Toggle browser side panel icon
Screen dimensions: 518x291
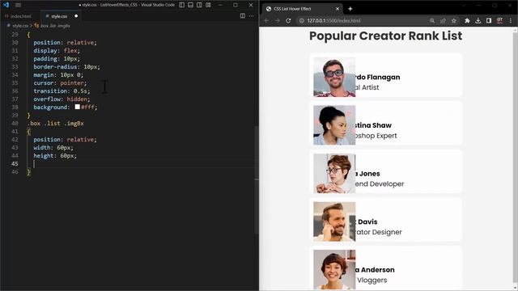(x=489, y=20)
